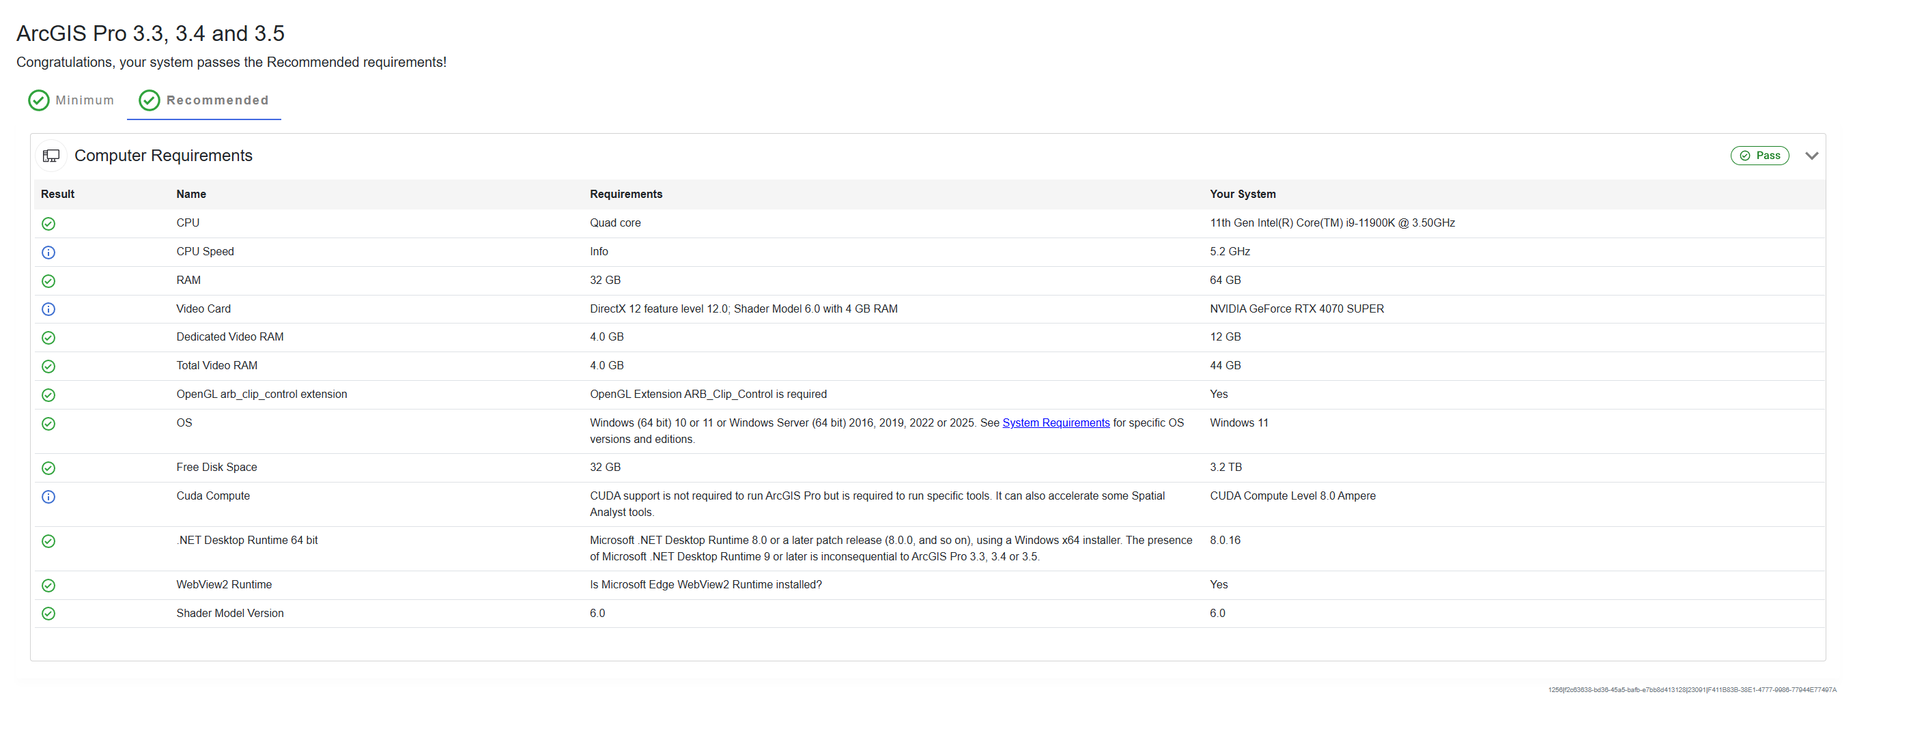Image resolution: width=1926 pixels, height=746 pixels.
Task: Open the System Requirements link
Action: tap(1056, 422)
